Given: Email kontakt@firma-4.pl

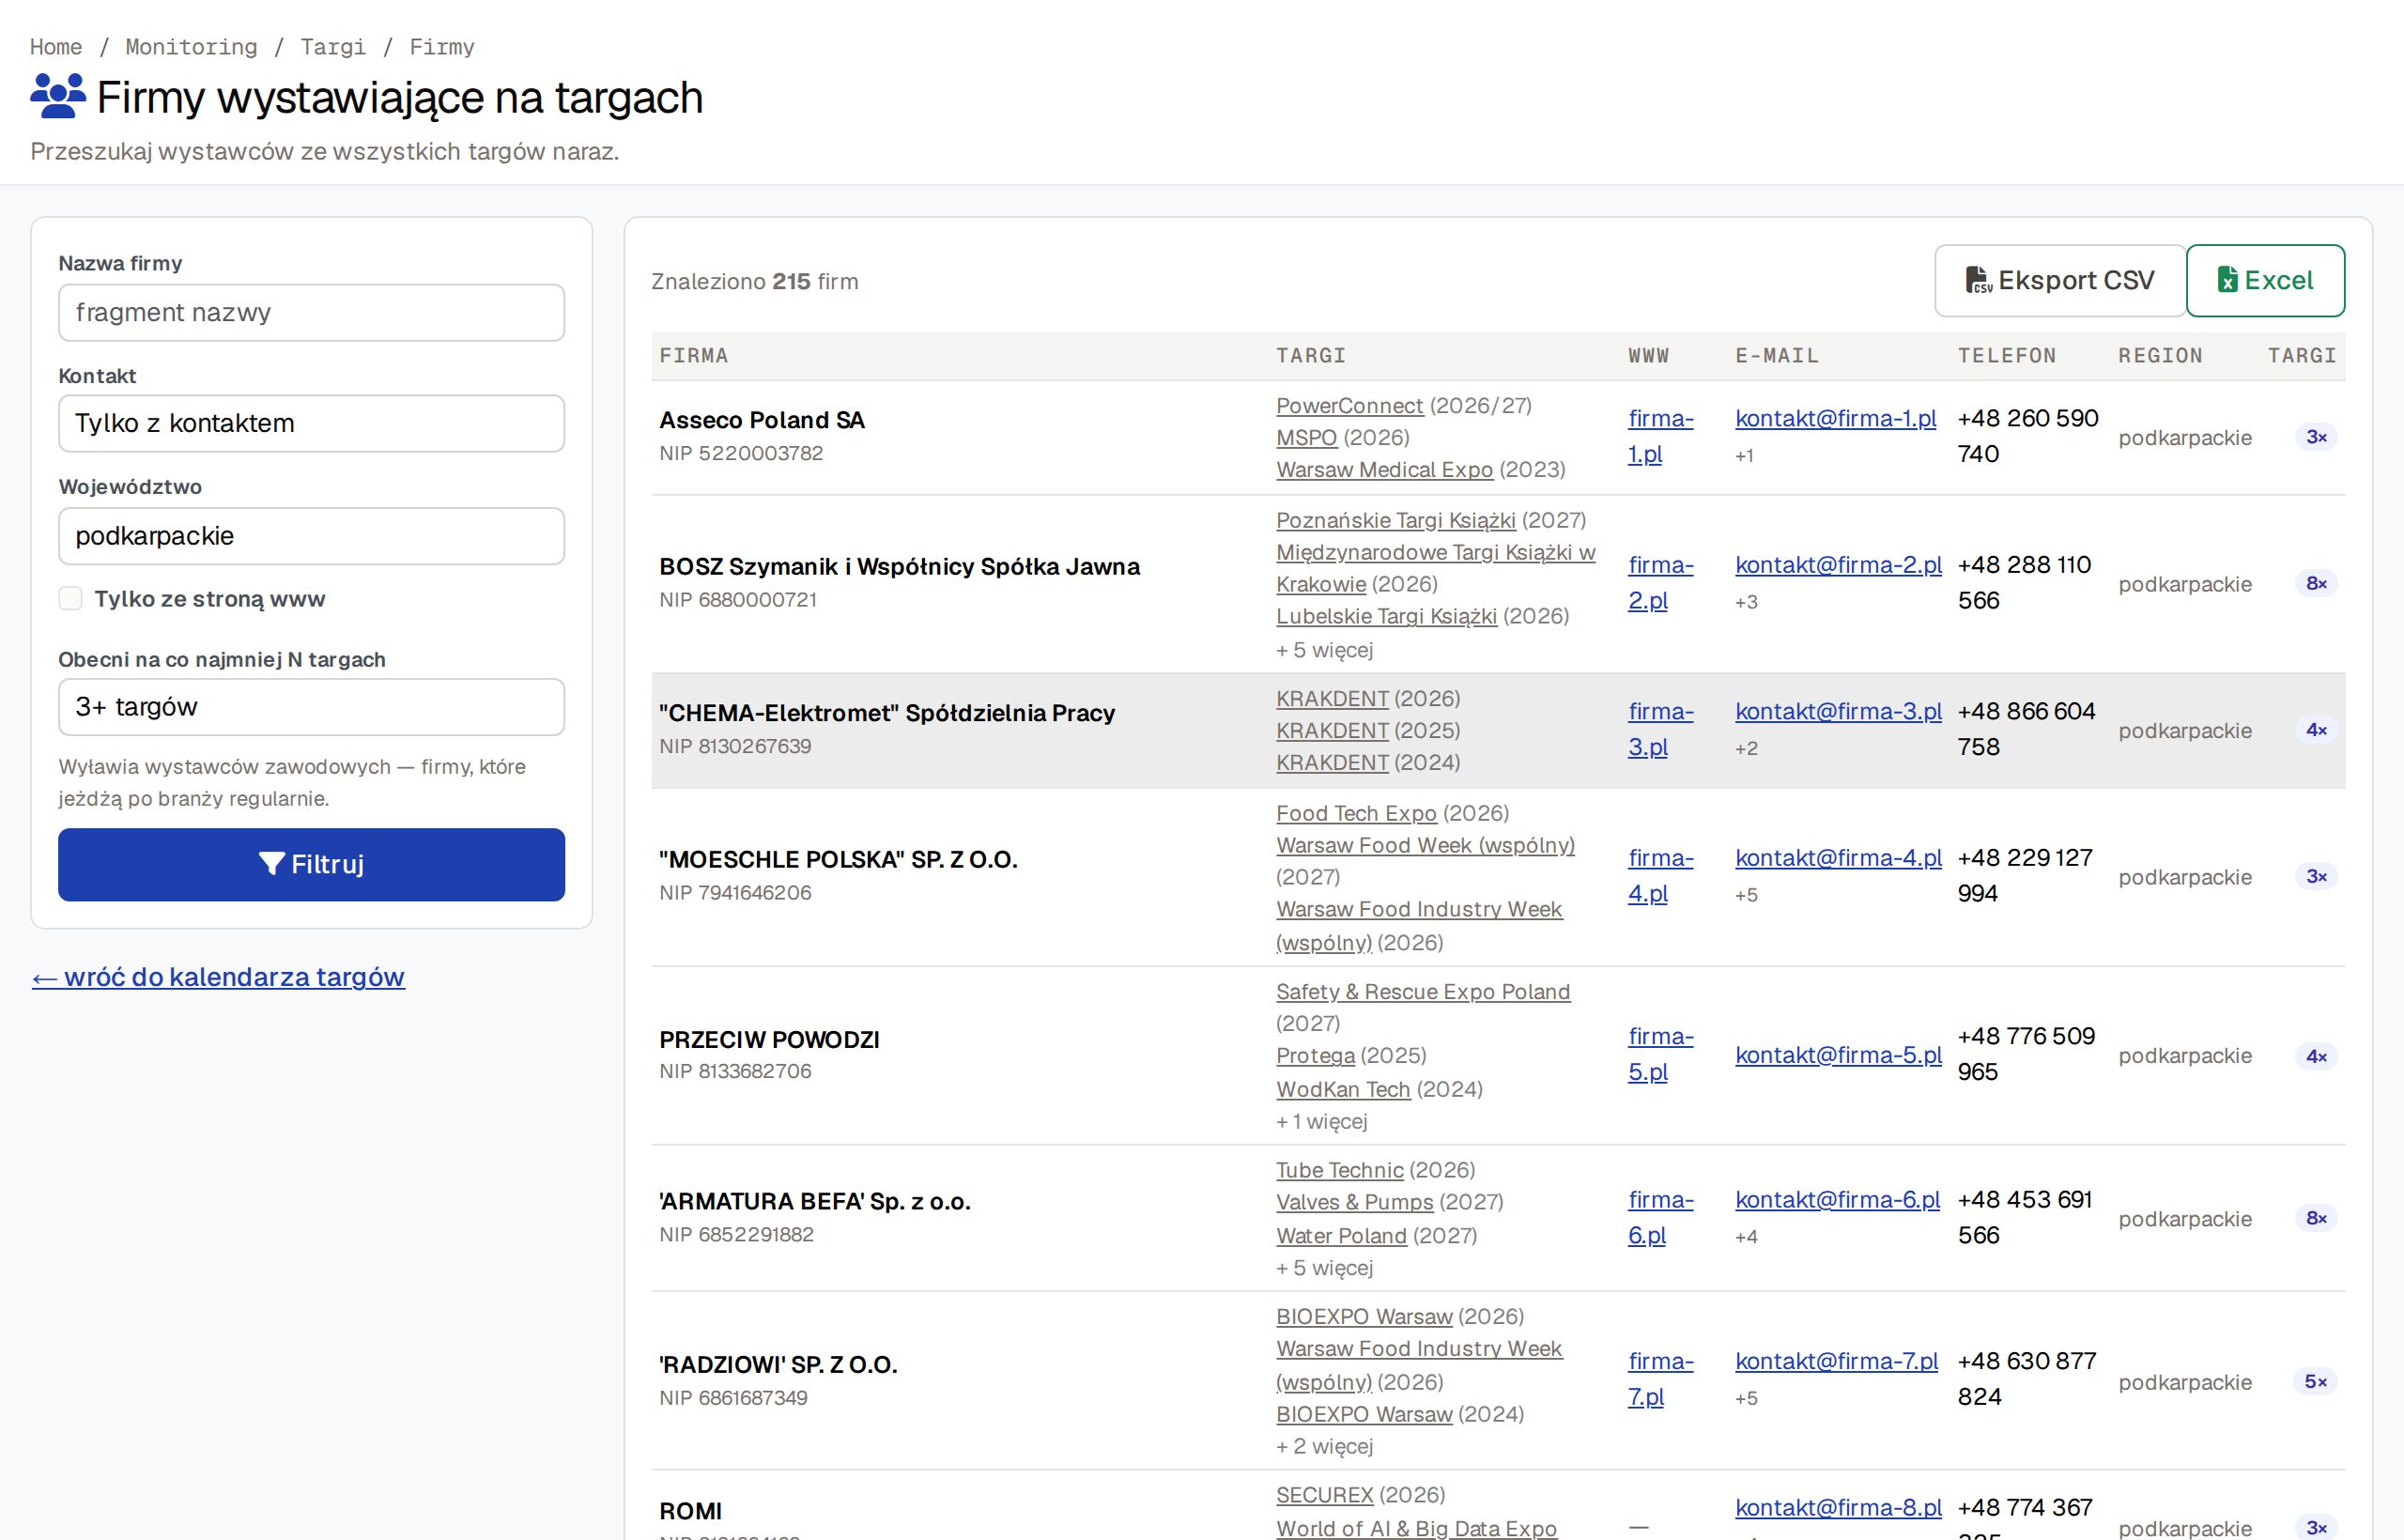Looking at the screenshot, I should [x=1838, y=858].
